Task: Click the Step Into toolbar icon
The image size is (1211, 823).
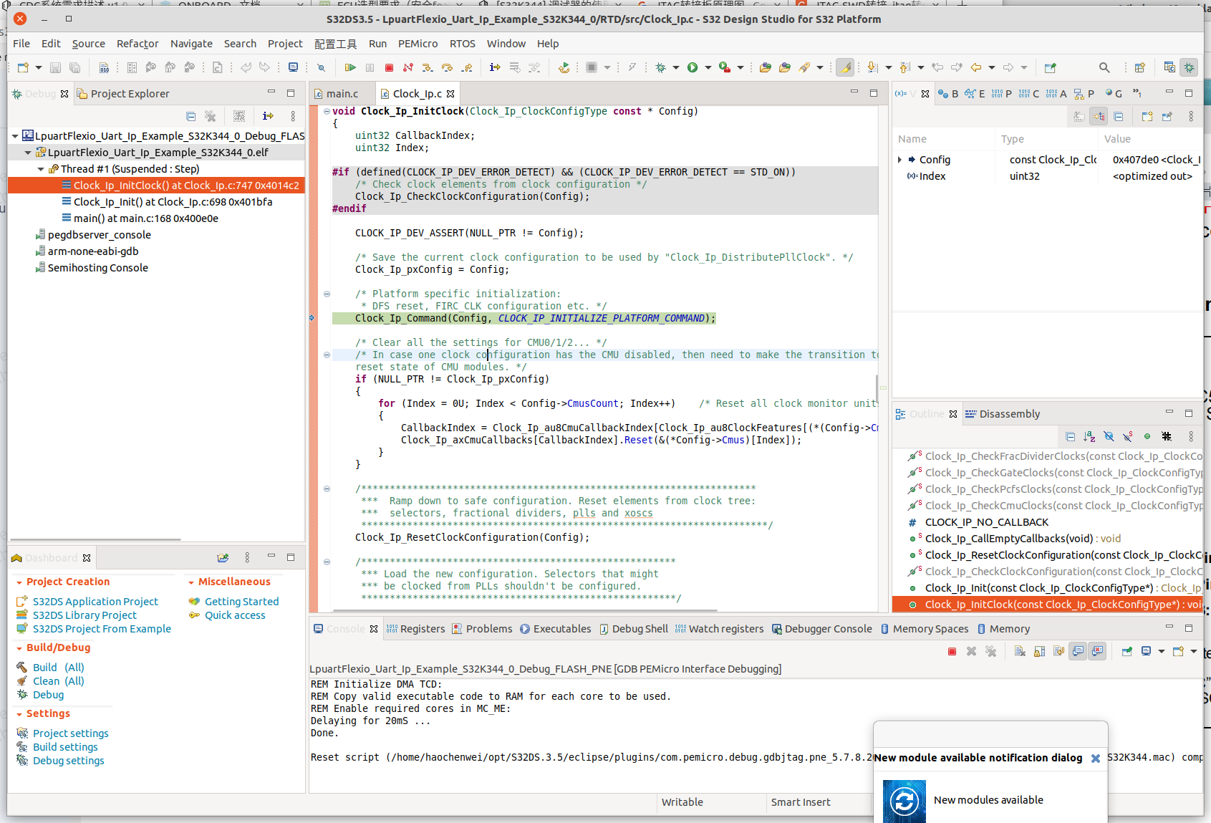Action: click(x=428, y=67)
